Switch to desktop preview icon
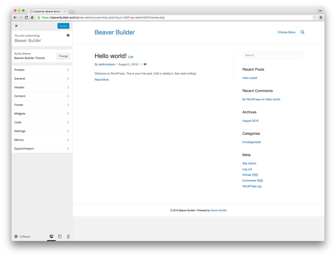 click(51, 236)
